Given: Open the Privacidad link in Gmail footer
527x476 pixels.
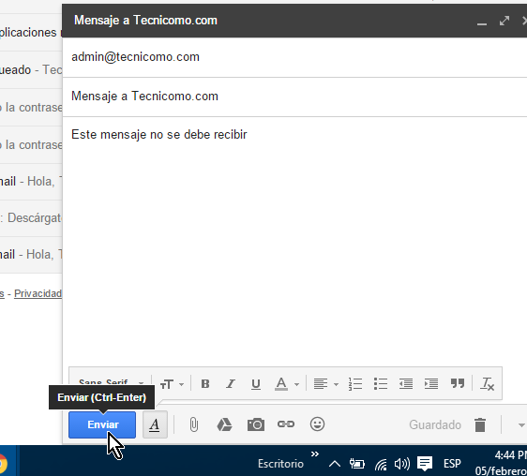Looking at the screenshot, I should click(x=38, y=293).
